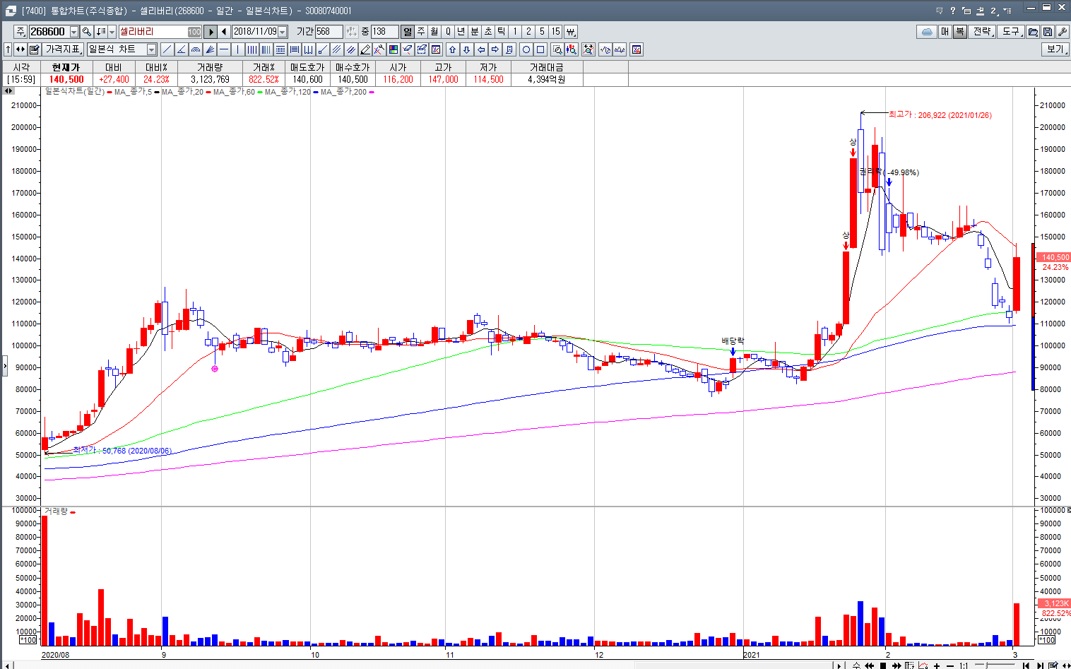This screenshot has height=669, width=1071.
Task: Switch to monthly (월) period
Action: pyautogui.click(x=434, y=32)
